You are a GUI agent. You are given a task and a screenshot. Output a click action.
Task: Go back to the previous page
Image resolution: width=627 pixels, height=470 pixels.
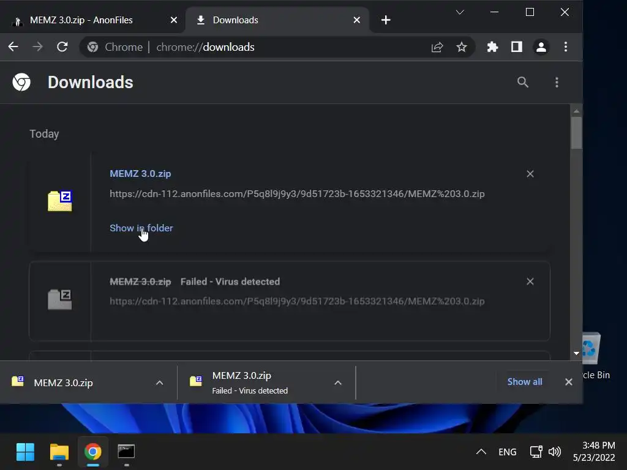click(13, 47)
